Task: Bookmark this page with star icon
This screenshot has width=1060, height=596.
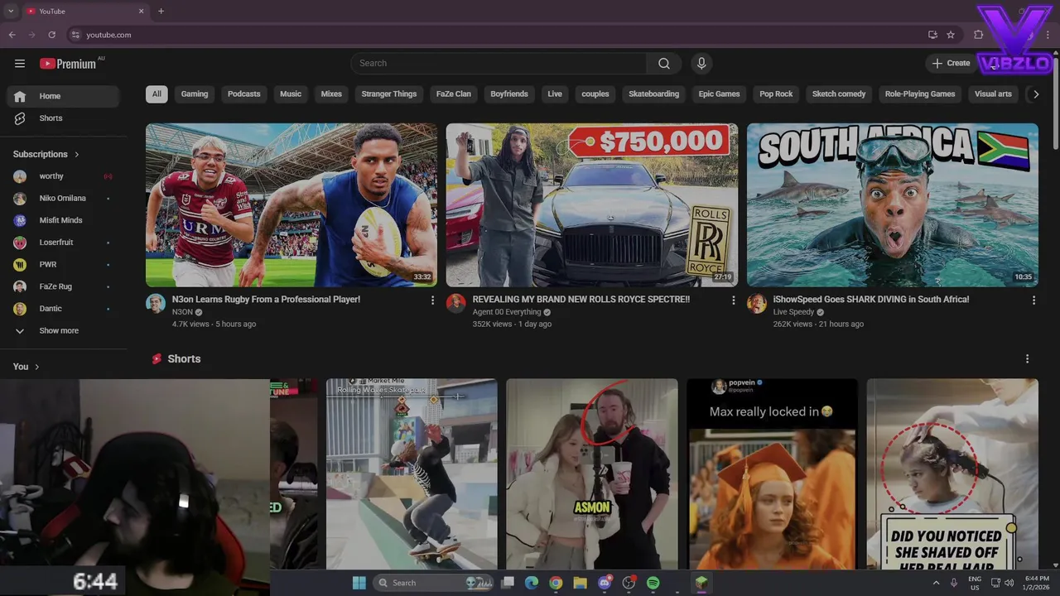Action: pos(951,35)
